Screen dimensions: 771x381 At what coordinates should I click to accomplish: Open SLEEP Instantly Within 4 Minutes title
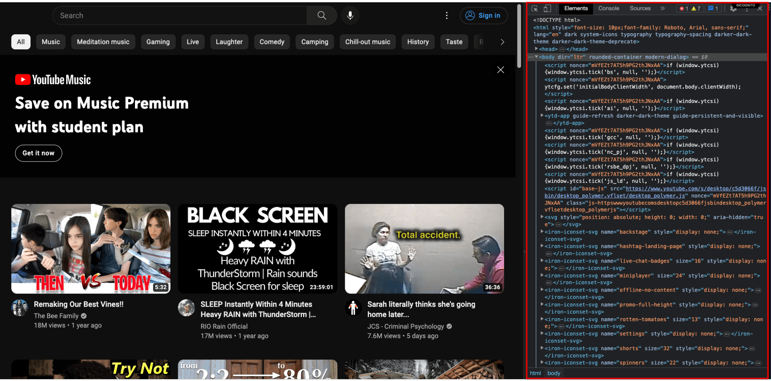(258, 309)
